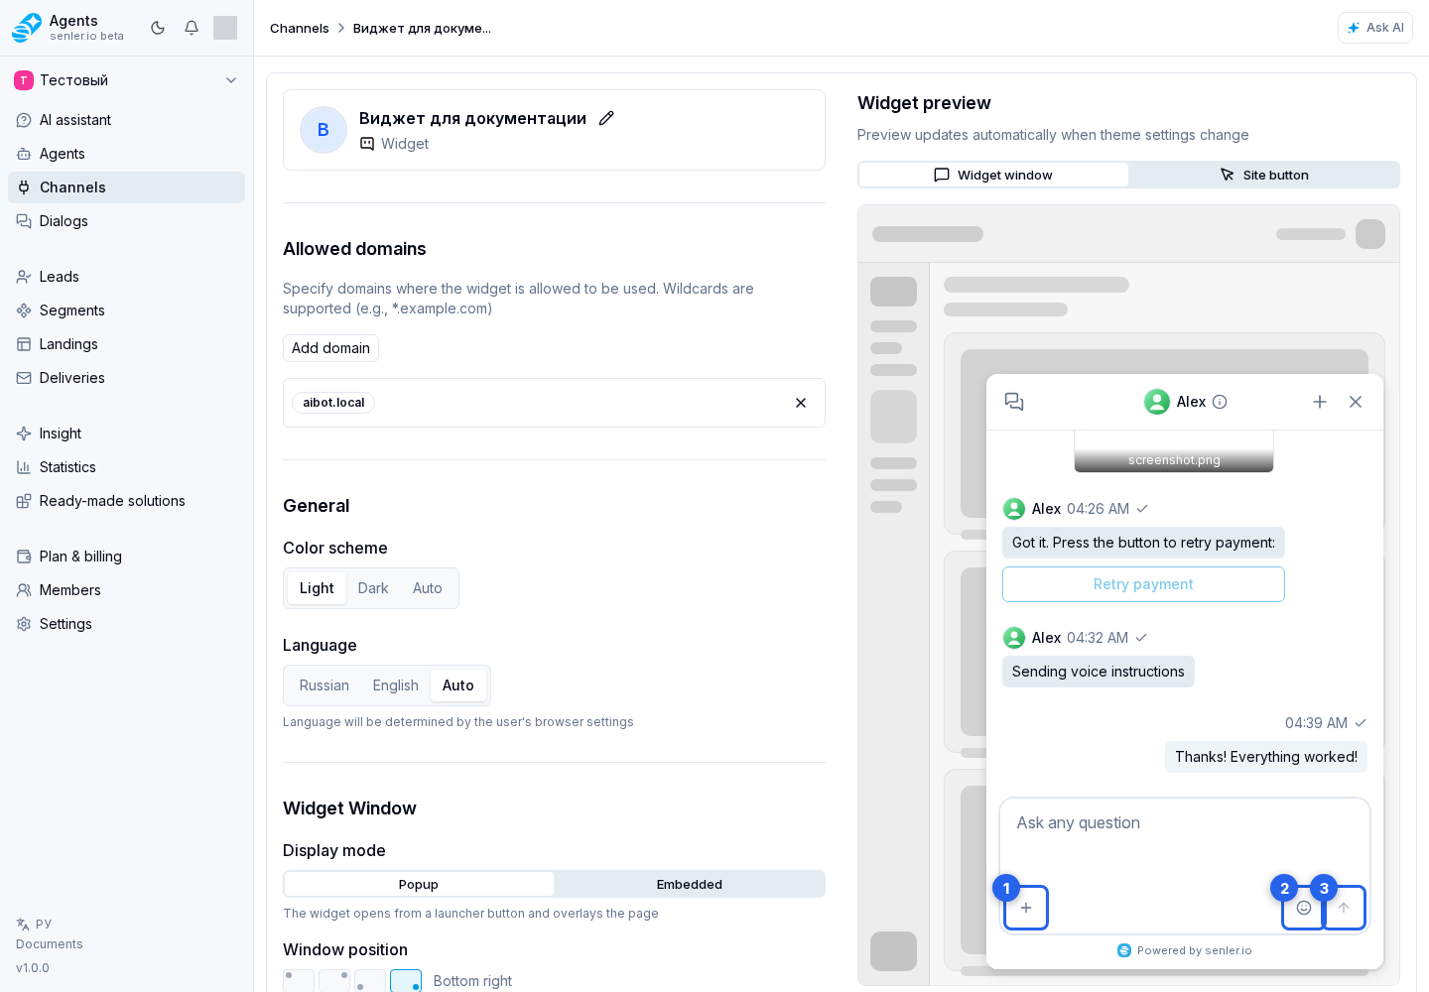Toggle dark mode moon icon

click(158, 28)
